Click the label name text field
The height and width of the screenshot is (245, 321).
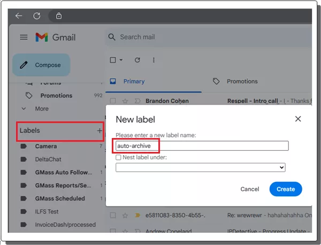(202, 146)
